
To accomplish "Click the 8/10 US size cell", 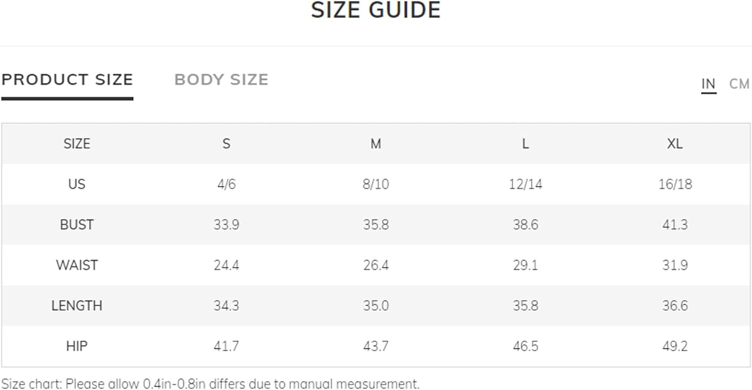I will point(375,184).
